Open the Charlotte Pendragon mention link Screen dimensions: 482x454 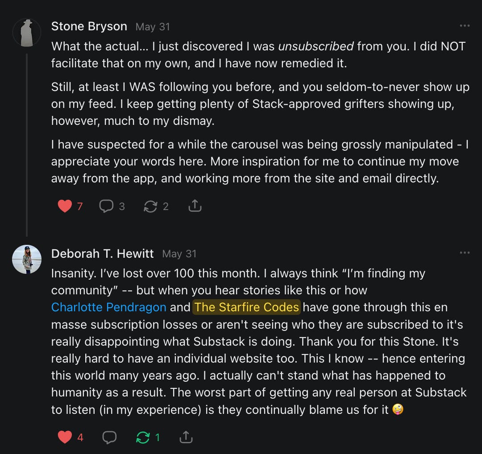(109, 307)
